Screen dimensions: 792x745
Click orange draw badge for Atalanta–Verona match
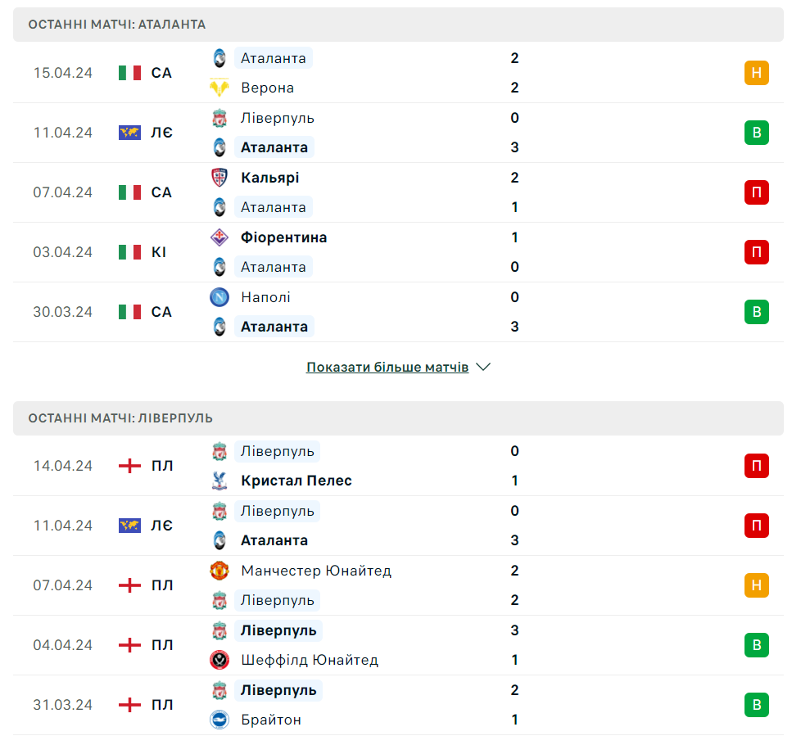(756, 73)
